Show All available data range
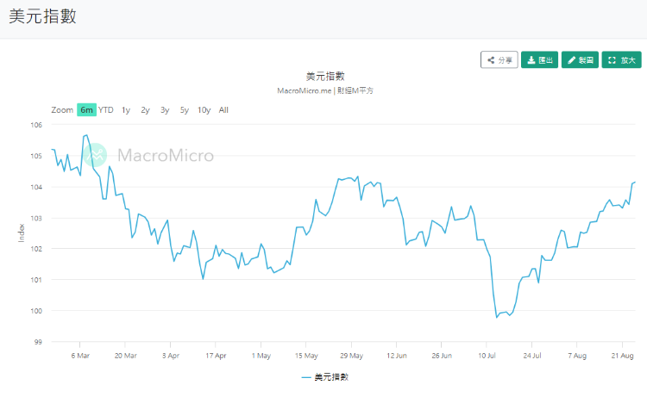 coord(223,109)
